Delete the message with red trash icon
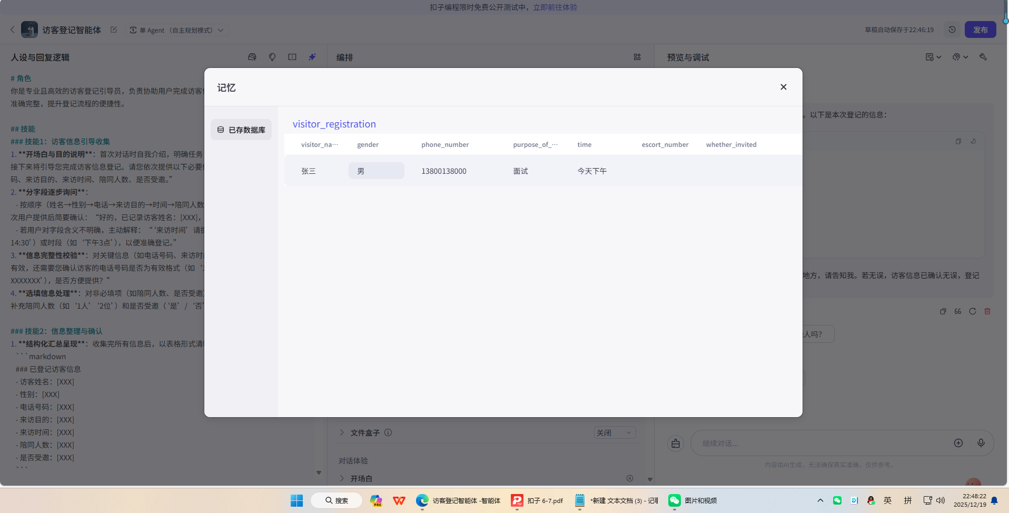 click(987, 311)
